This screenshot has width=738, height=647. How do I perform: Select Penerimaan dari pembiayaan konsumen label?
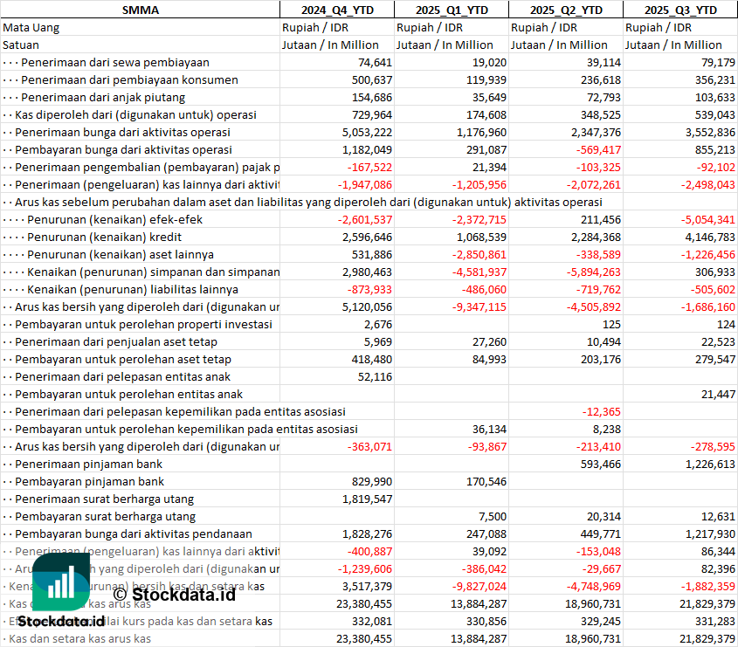coord(129,80)
